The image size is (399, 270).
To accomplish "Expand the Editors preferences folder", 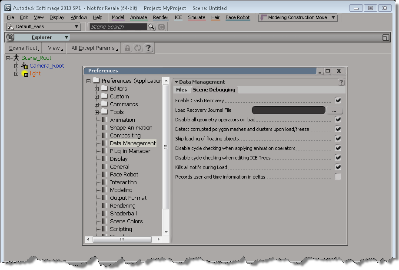I will click(97, 89).
